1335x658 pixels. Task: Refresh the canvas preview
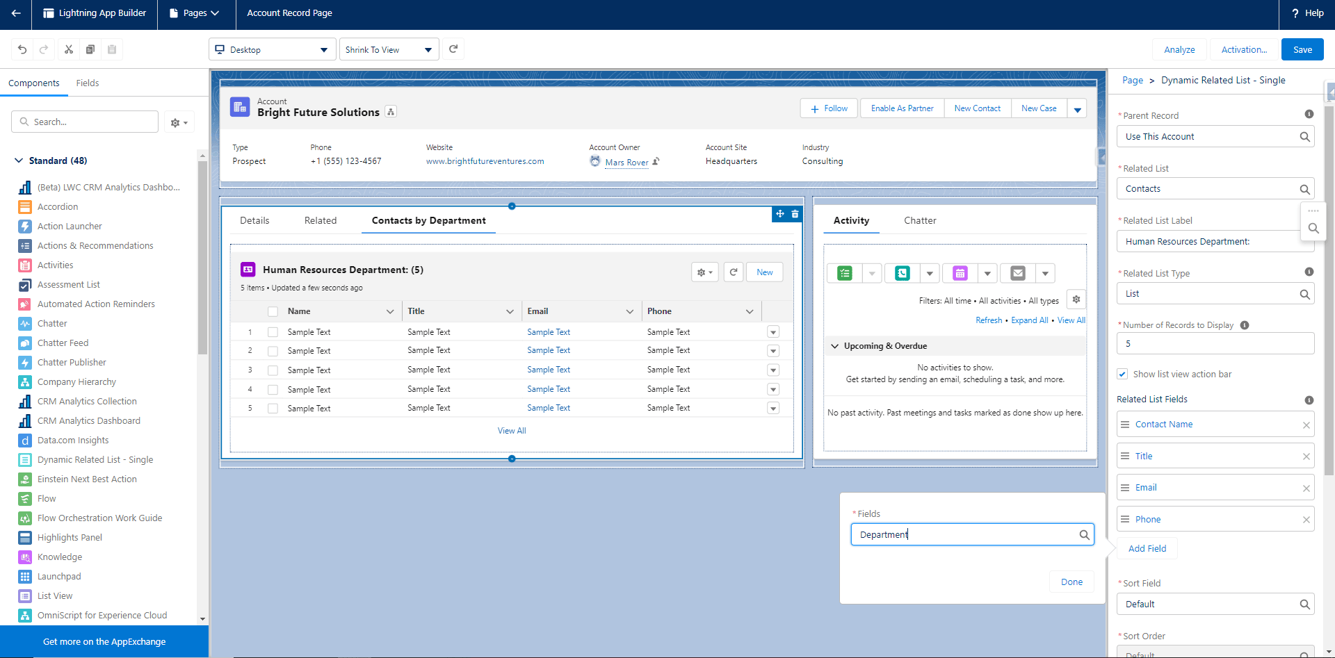453,49
